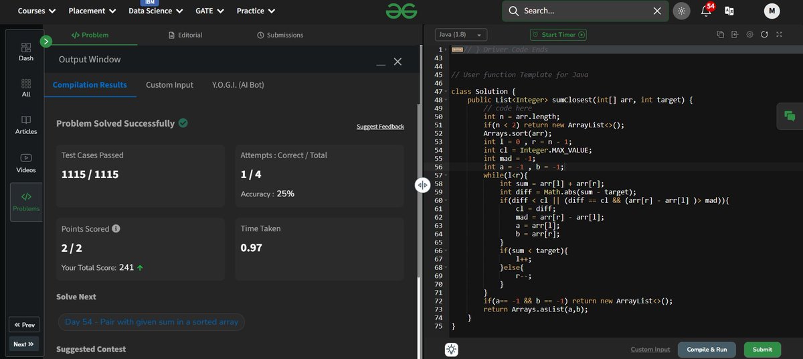Close the Output Window
The image size is (803, 359).
click(x=397, y=62)
